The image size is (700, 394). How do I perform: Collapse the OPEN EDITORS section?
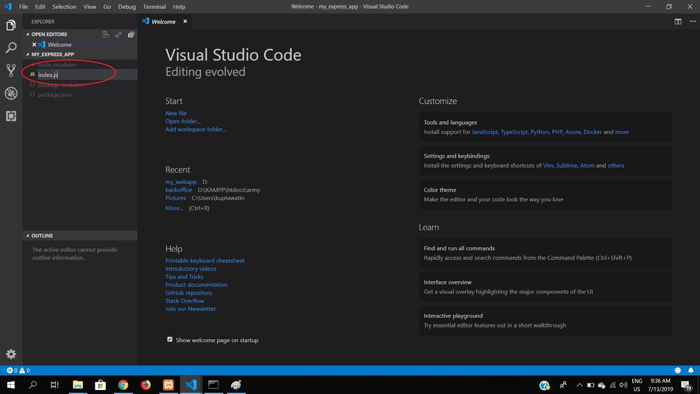coord(48,34)
